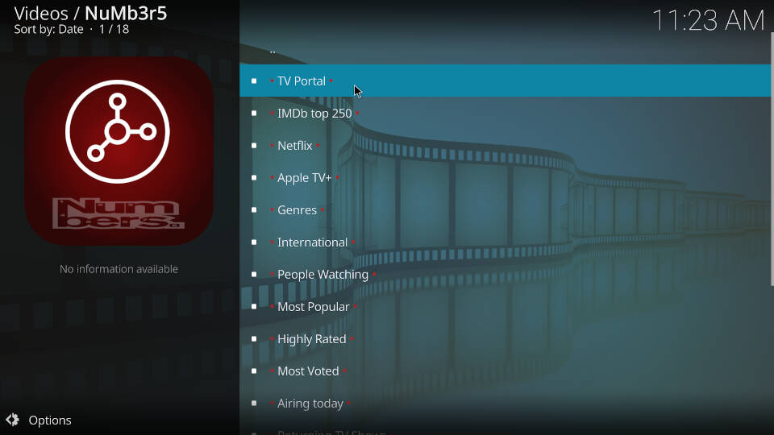Click the square bullet icon beside Netflix
Screen dimensions: 774x435
coord(254,146)
